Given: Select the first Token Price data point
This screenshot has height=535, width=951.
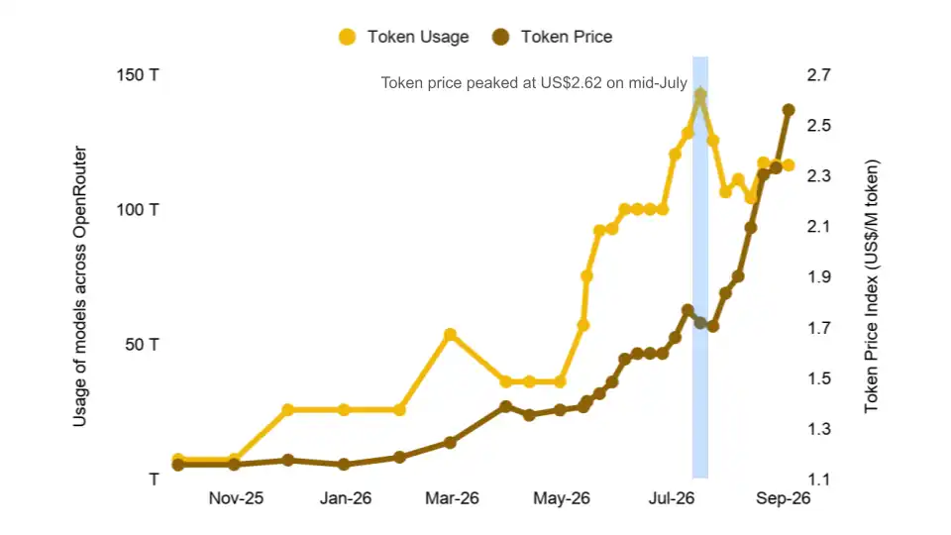Looking at the screenshot, I should (177, 465).
